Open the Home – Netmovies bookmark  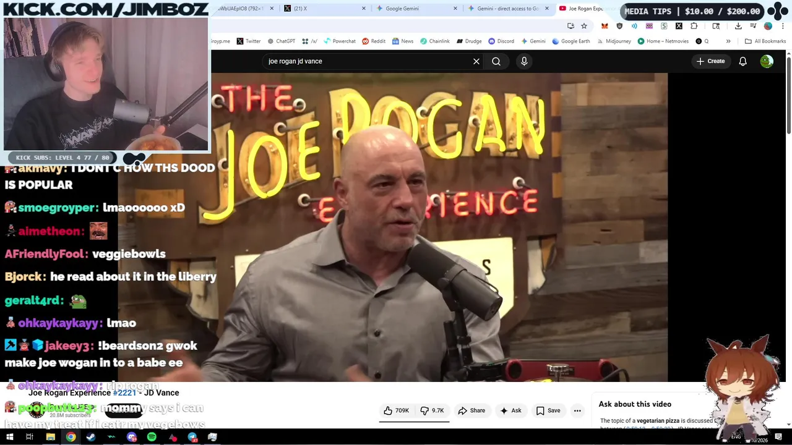pos(663,41)
